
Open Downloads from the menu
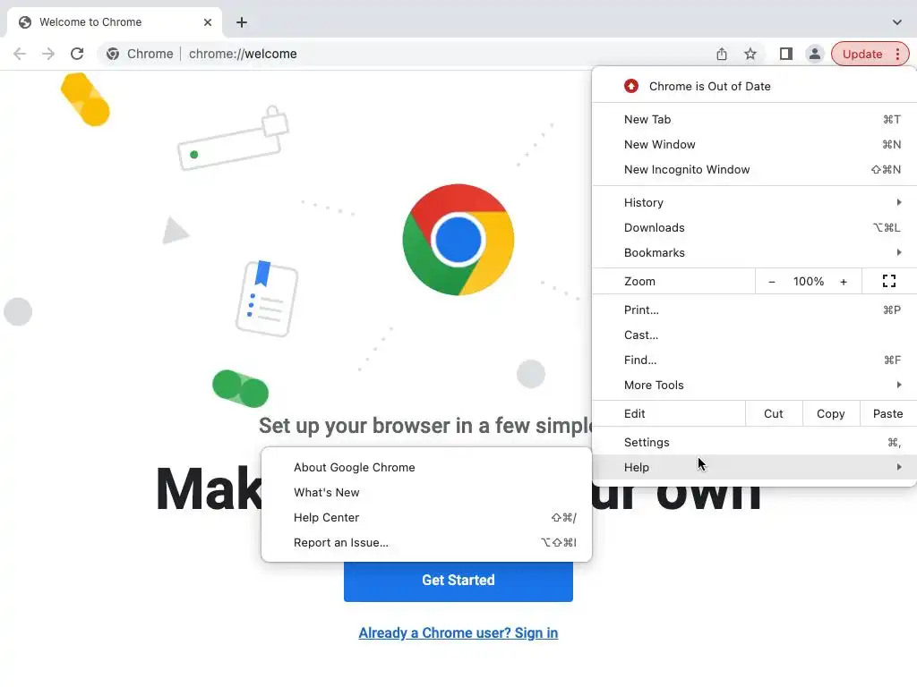754,227
